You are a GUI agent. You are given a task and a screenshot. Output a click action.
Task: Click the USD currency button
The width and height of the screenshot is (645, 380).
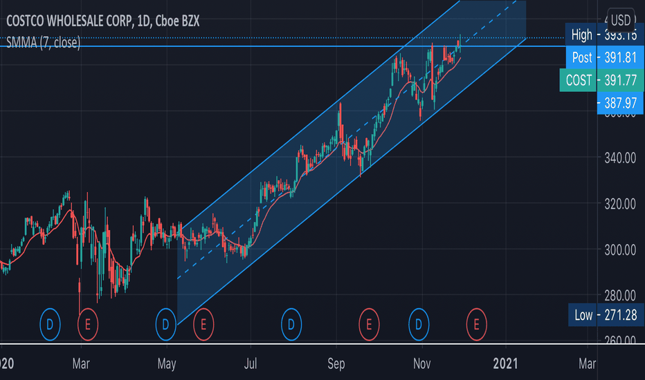(x=621, y=20)
